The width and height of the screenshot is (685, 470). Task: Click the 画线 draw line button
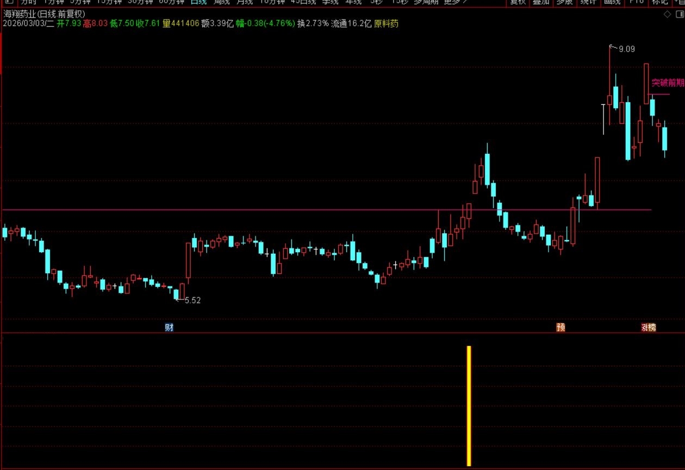click(x=612, y=2)
